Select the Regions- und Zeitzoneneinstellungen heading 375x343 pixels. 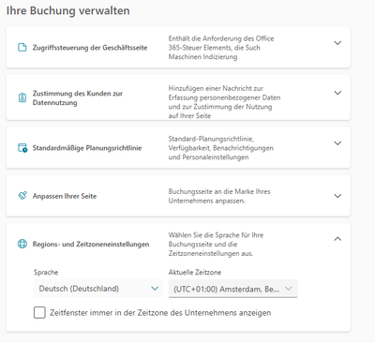pos(91,244)
